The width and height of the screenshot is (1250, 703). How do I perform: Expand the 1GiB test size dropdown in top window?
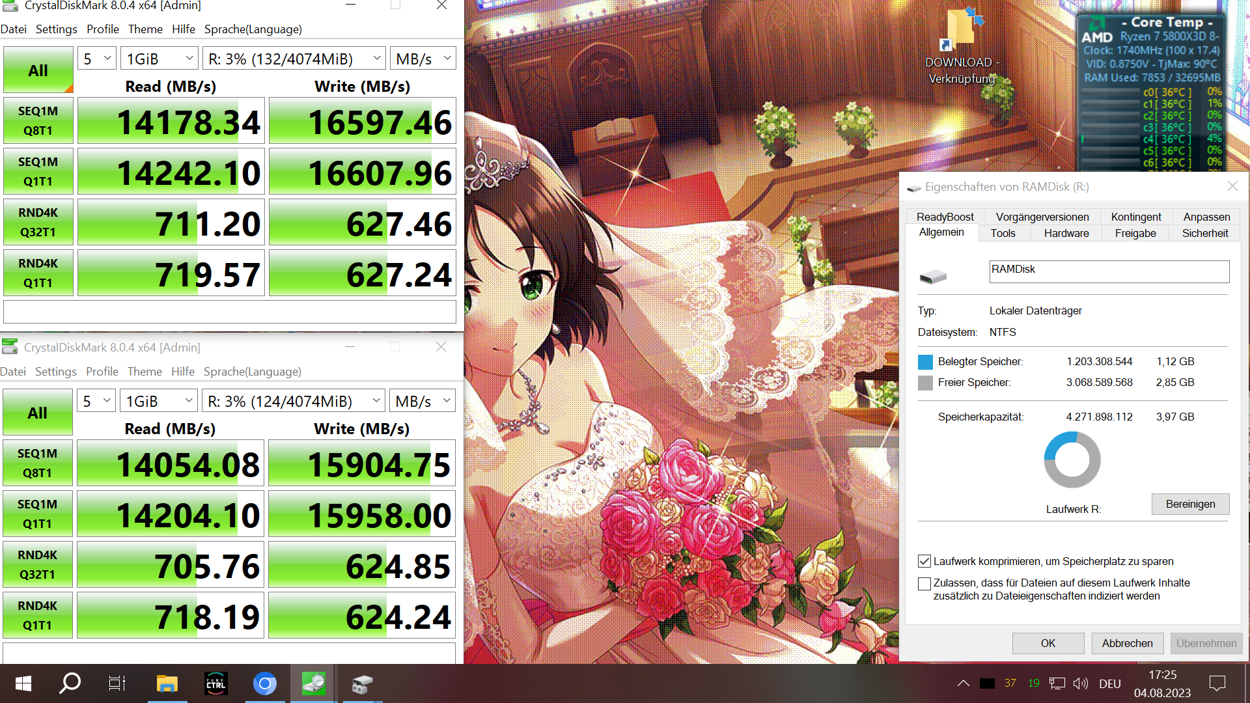160,59
